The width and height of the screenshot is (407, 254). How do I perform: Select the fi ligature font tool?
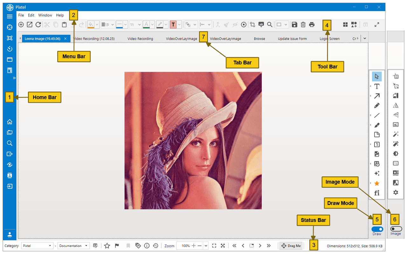coord(377,193)
